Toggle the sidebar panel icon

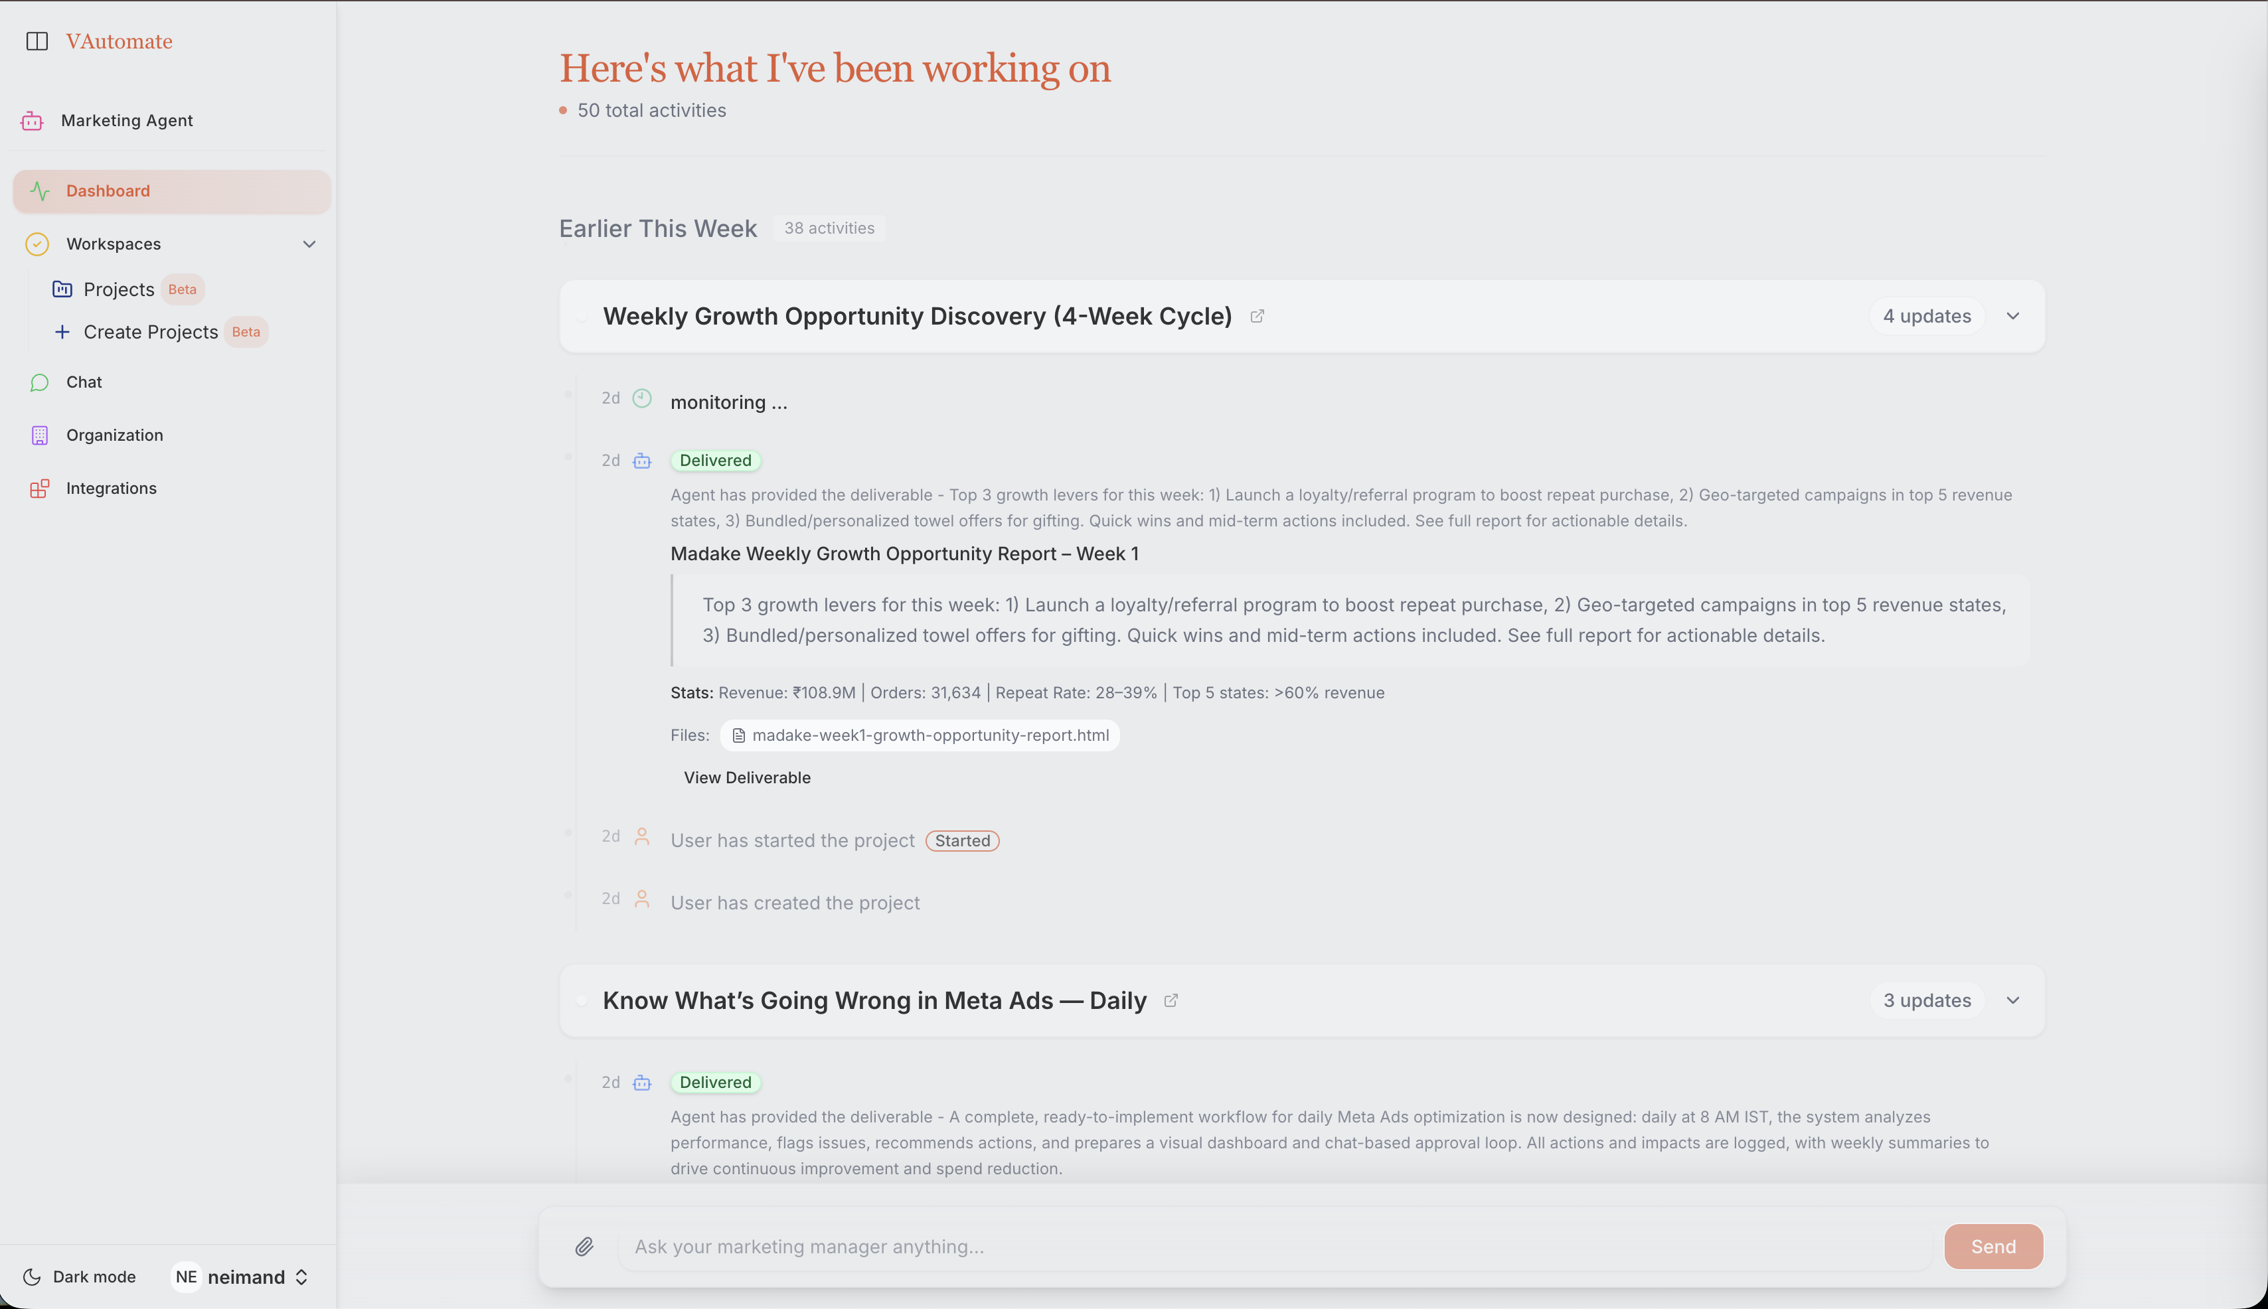[x=37, y=41]
